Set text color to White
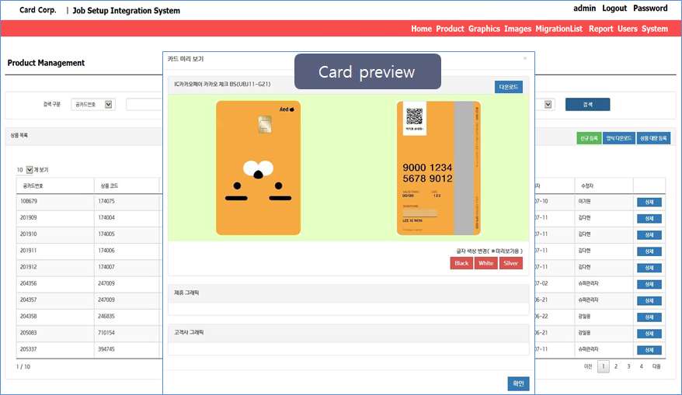 click(485, 263)
